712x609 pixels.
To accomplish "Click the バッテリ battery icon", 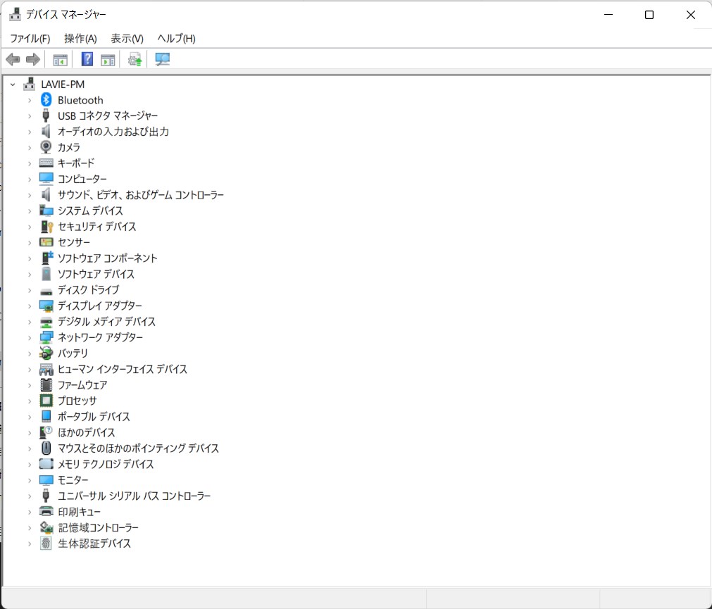I will click(46, 353).
